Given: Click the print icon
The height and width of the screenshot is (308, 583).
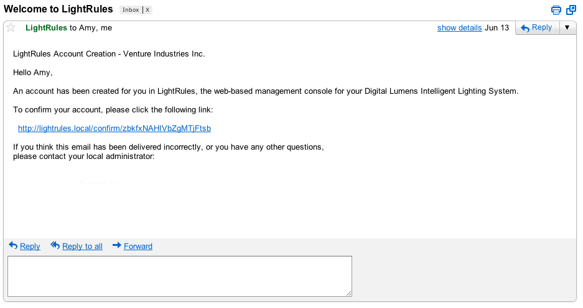Looking at the screenshot, I should tap(556, 10).
